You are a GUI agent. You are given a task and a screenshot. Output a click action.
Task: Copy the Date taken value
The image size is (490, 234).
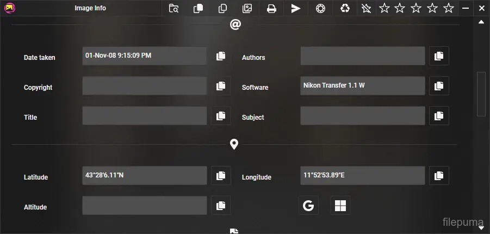(x=221, y=56)
